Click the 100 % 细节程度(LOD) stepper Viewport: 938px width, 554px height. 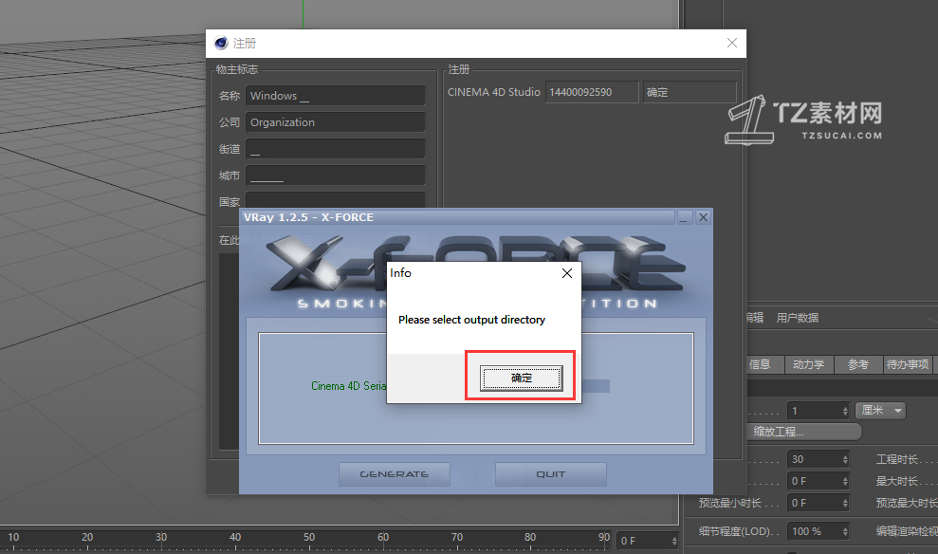tap(845, 531)
